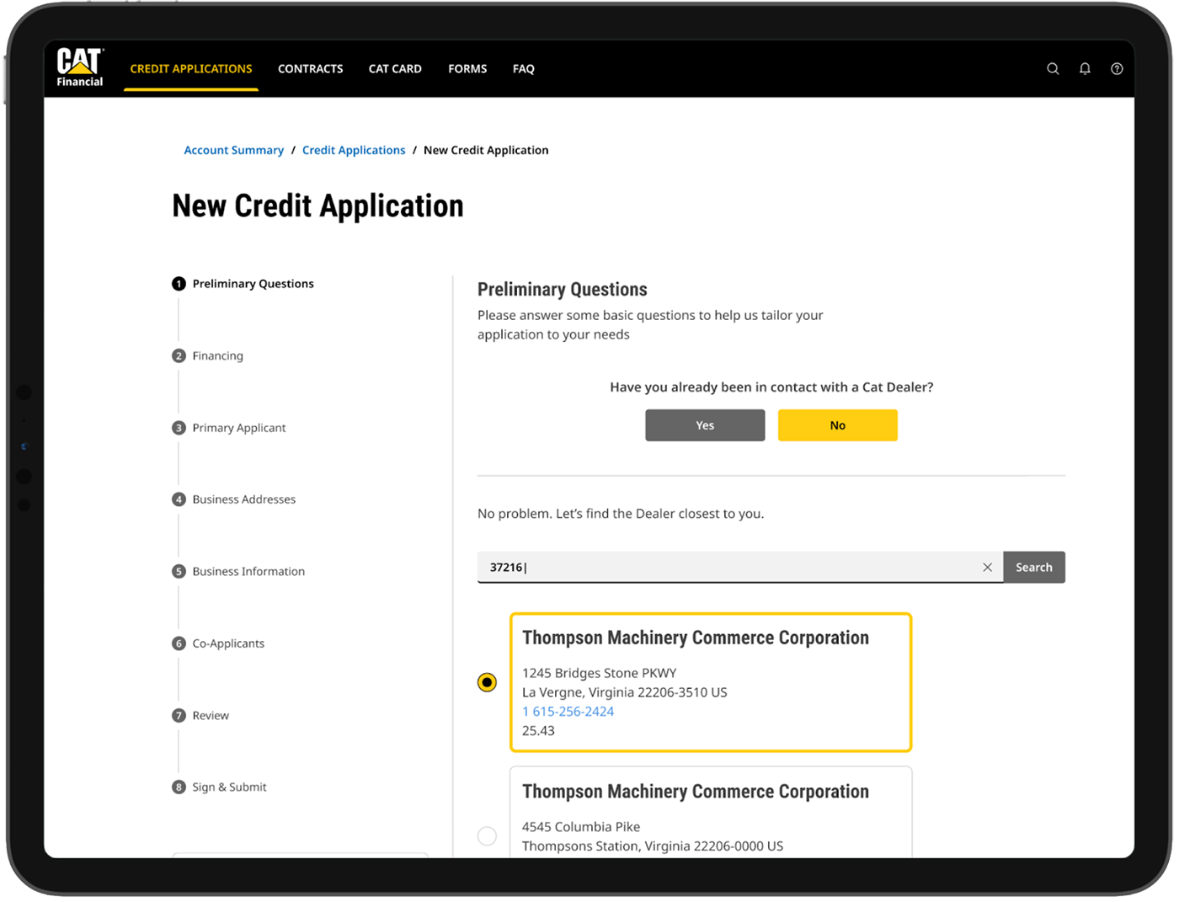1179x902 pixels.
Task: Click Co-Applicants step label
Action: (228, 643)
